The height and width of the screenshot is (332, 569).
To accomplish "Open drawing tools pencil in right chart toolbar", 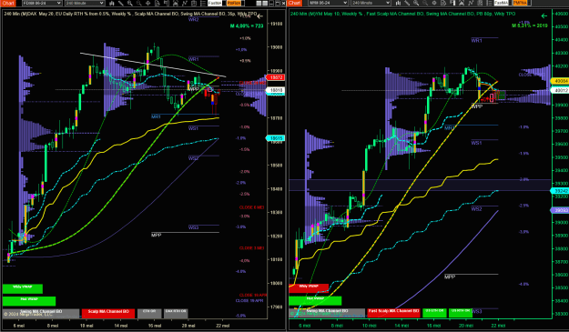I will [407, 3].
